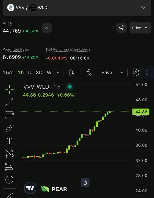Image resolution: width=154 pixels, height=198 pixels.
Task: Select the 3D timeframe
Action: 39,73
